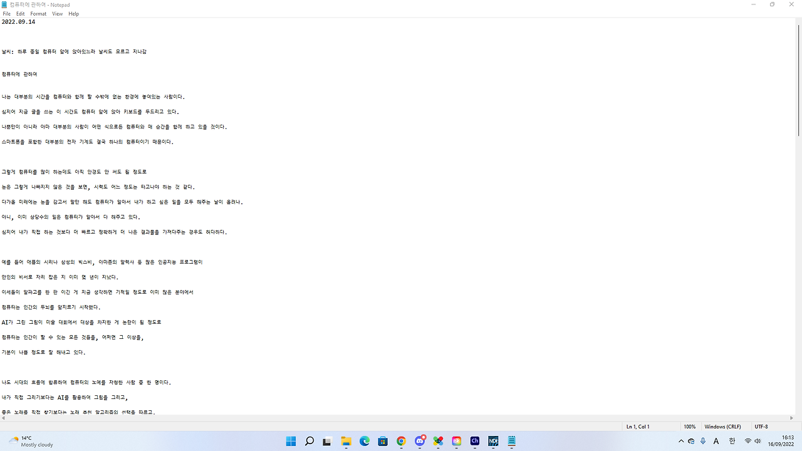Click 'UTF-8' encoding in the status bar

click(761, 427)
